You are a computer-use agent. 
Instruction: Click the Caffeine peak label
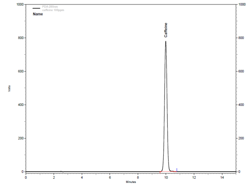(x=166, y=30)
